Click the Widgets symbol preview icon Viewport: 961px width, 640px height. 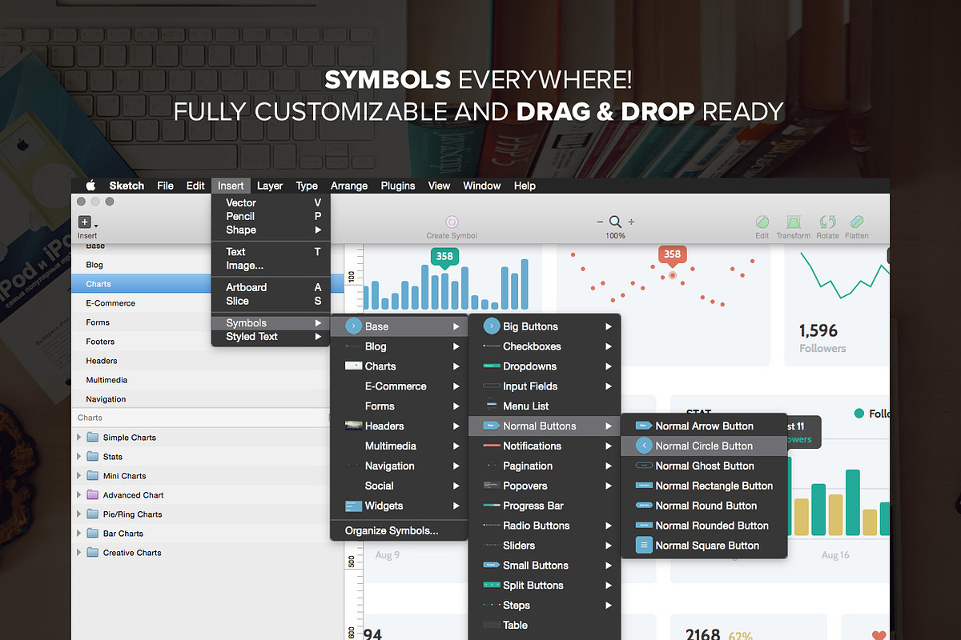353,506
